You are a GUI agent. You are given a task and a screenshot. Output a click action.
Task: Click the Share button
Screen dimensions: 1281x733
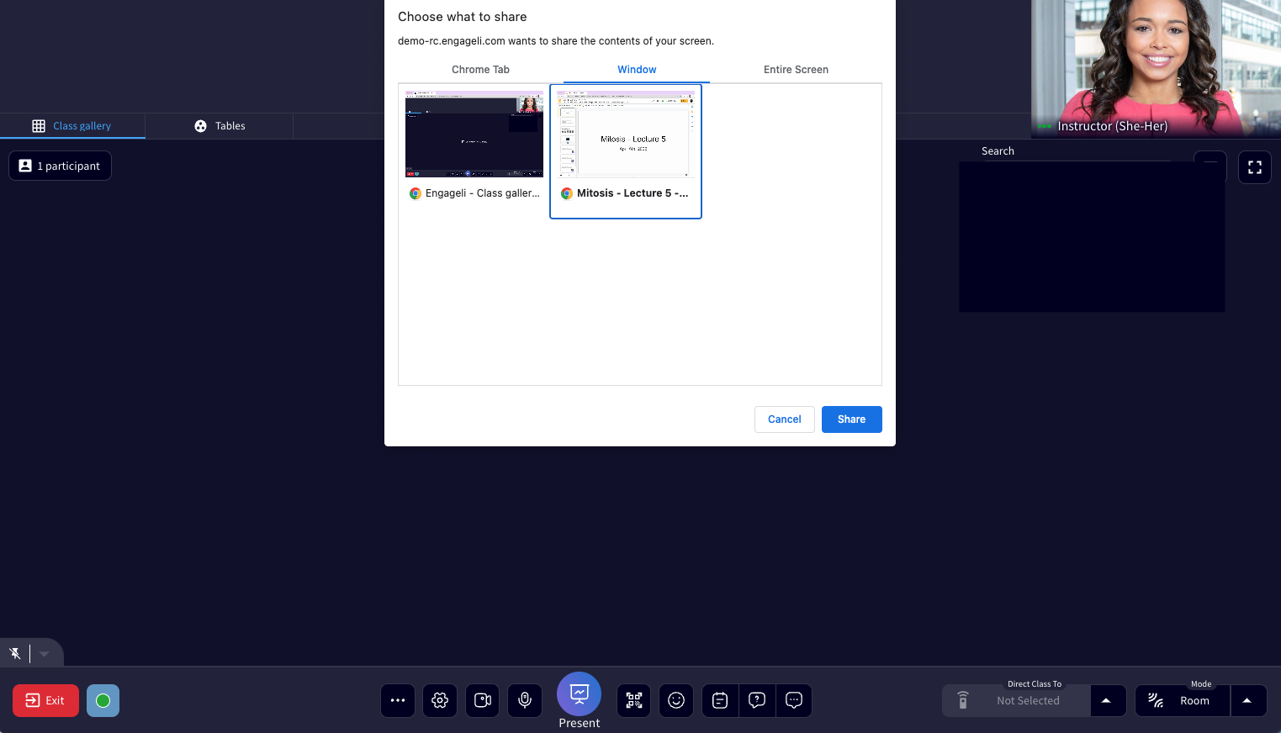851,419
